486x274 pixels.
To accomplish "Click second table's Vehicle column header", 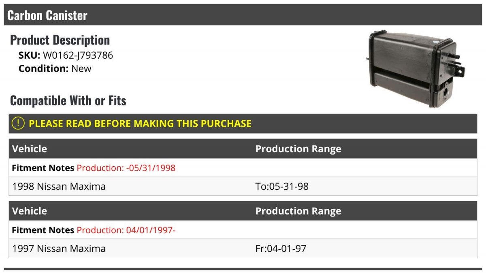I will (30, 211).
